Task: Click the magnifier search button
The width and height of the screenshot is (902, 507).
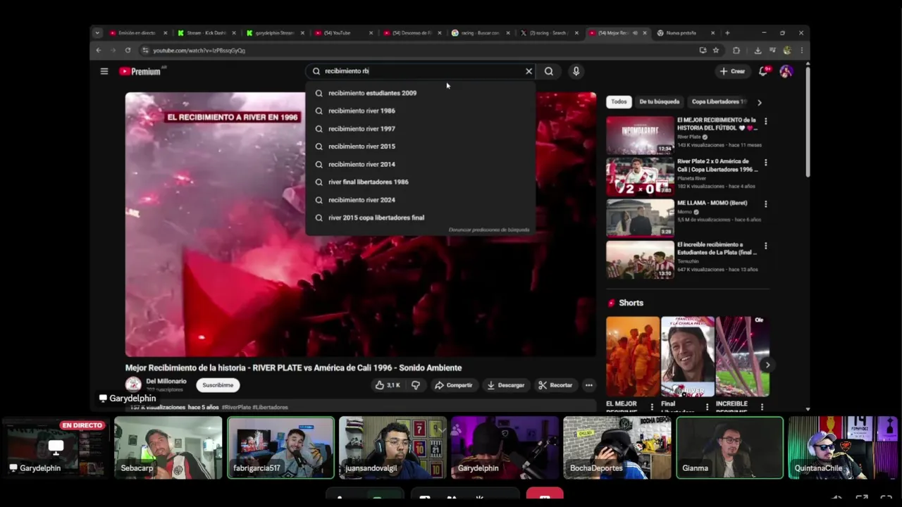Action: pyautogui.click(x=548, y=71)
